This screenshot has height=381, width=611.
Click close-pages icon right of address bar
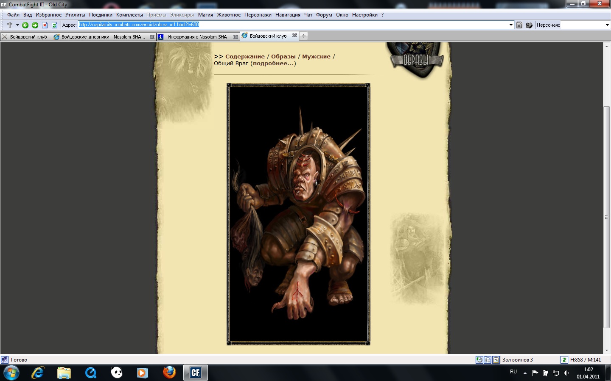click(519, 25)
